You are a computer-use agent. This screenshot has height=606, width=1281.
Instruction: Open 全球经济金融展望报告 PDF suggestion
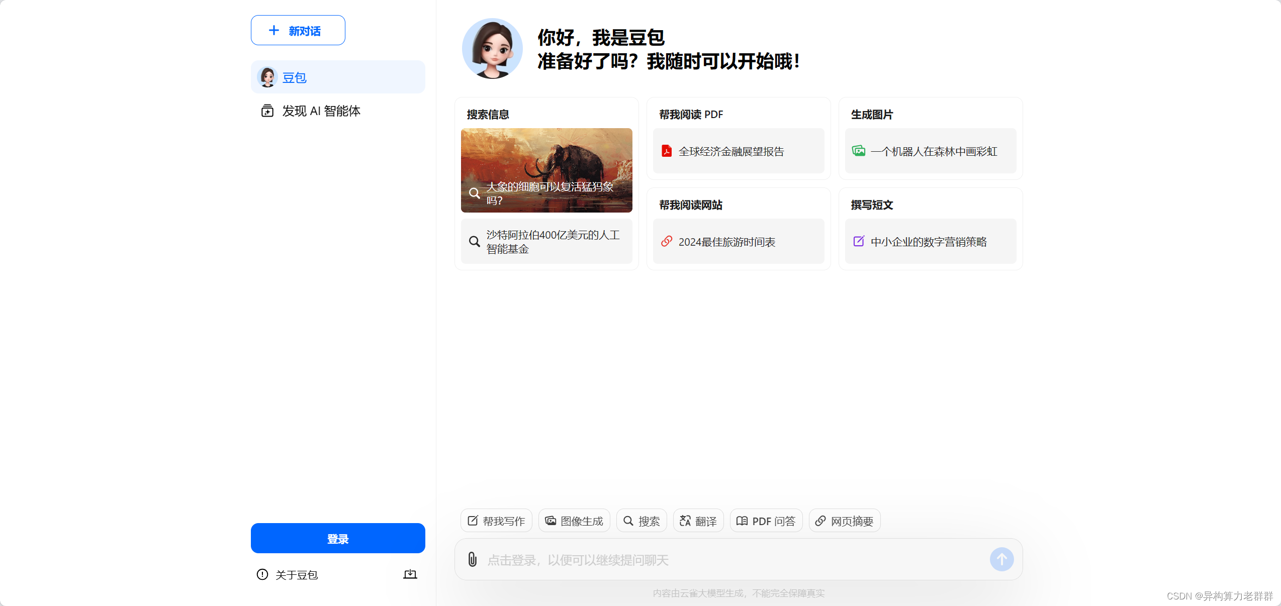[x=739, y=151]
